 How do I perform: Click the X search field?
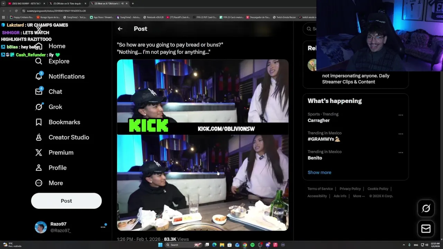[x=310, y=29]
